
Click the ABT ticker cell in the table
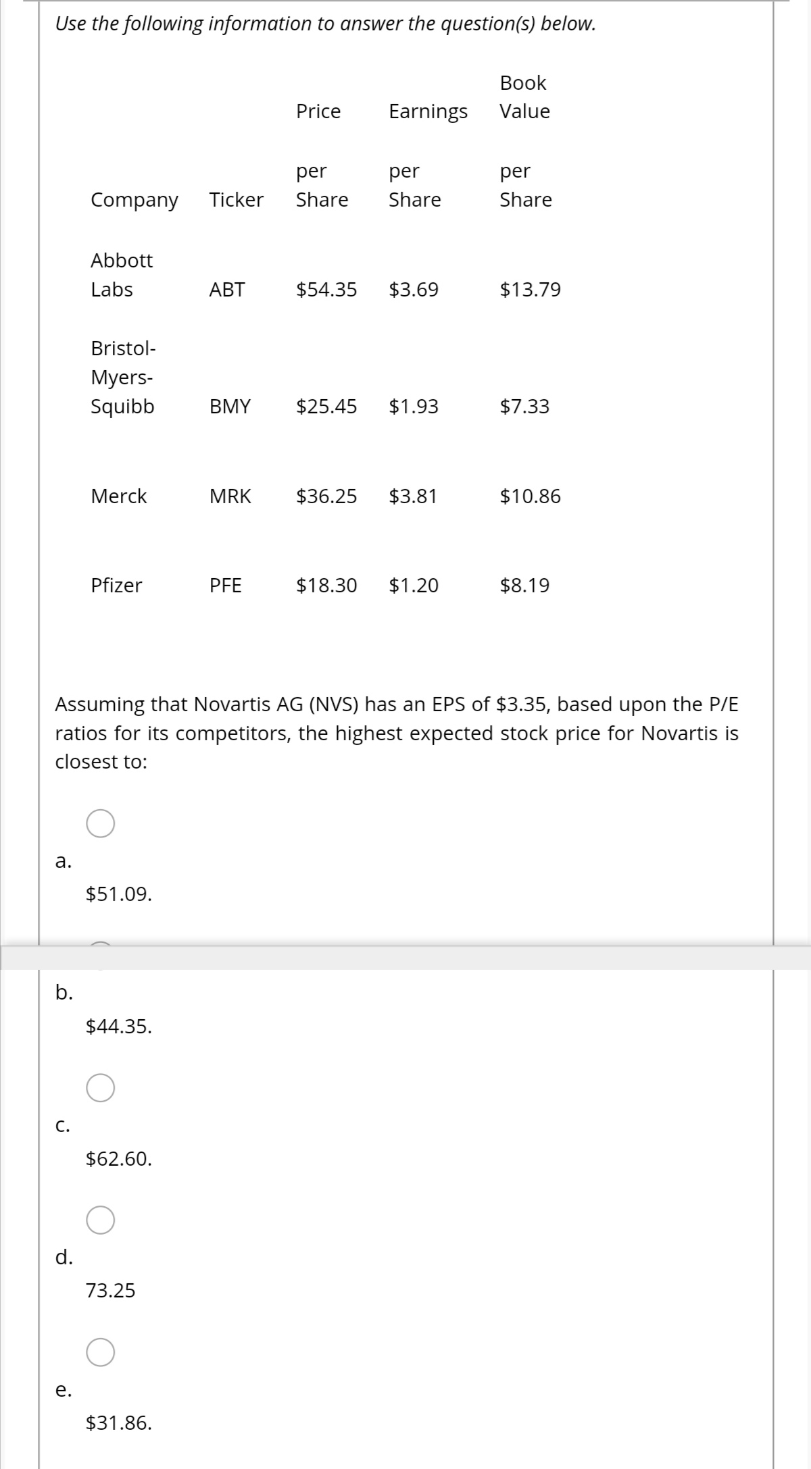coord(227,289)
